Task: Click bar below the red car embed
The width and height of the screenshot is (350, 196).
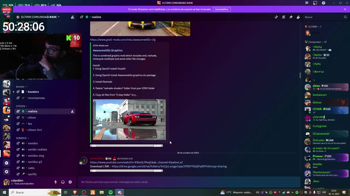Action: (x=126, y=146)
